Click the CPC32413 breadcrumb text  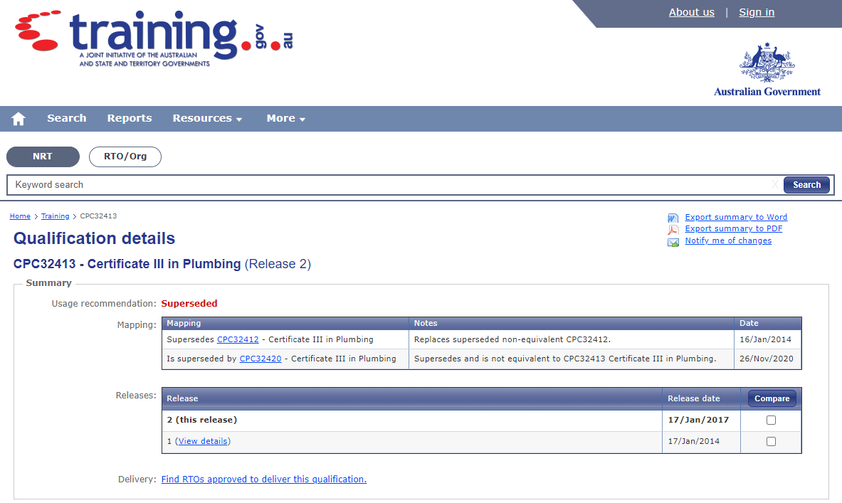point(98,216)
